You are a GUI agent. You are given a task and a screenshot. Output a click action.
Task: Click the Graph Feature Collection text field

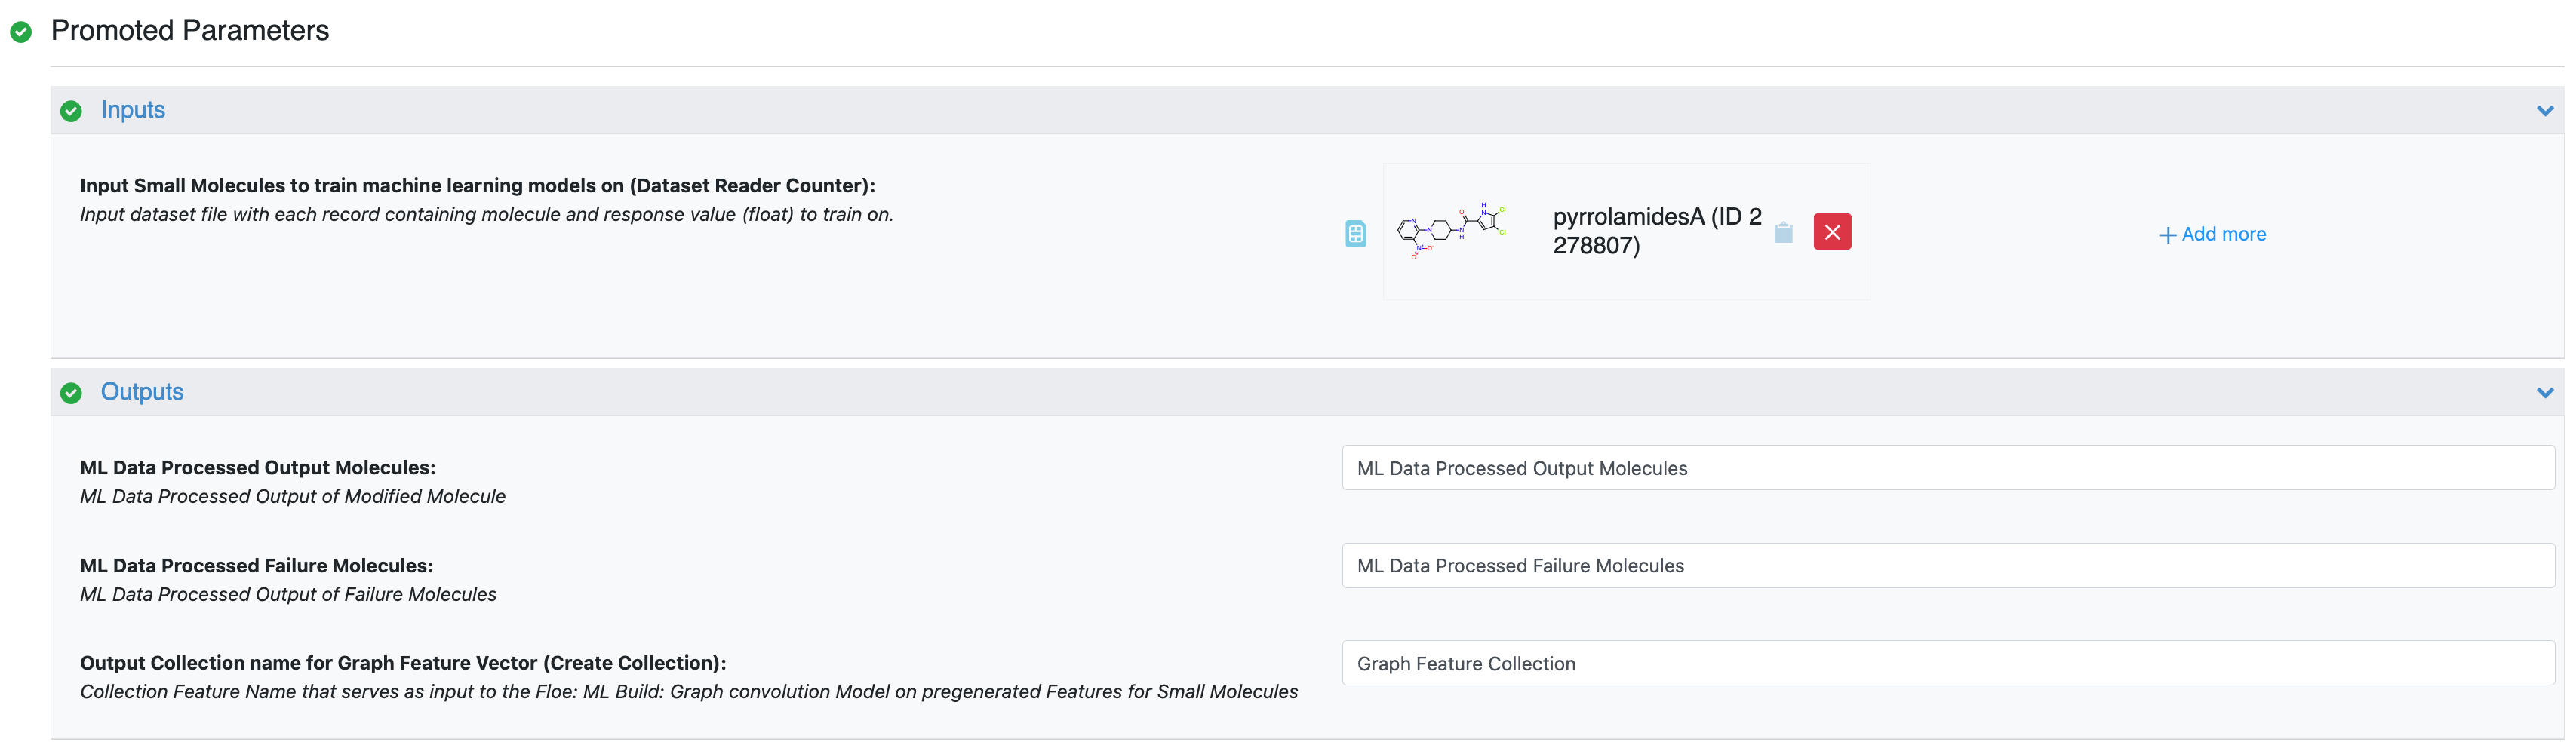[1946, 663]
